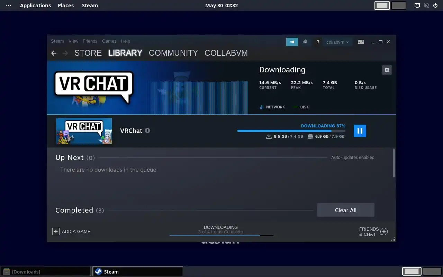Click the Up Next heading
The width and height of the screenshot is (443, 277).
tap(70, 158)
